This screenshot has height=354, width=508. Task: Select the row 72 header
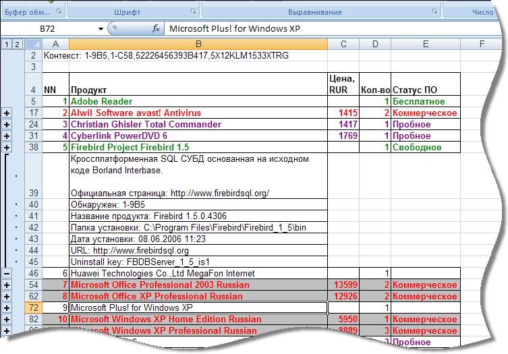click(x=34, y=307)
